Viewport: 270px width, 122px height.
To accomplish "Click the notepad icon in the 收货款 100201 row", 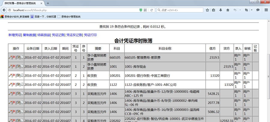I will pos(18,75).
